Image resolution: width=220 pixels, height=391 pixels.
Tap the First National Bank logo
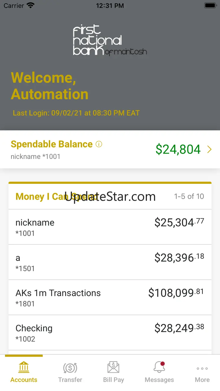click(x=110, y=40)
